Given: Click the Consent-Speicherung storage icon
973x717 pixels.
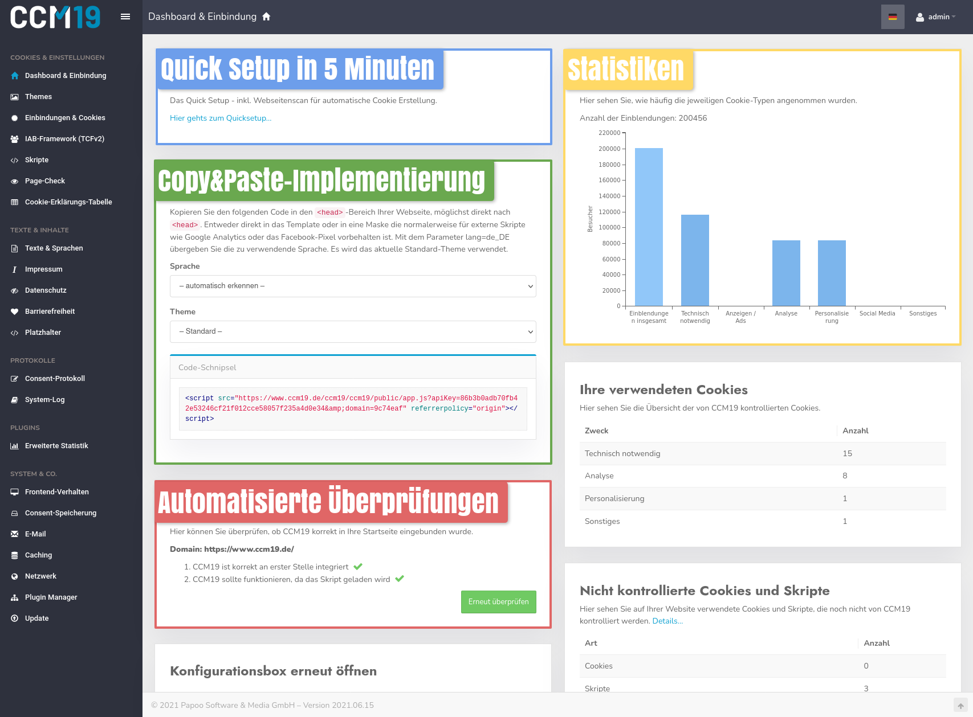Looking at the screenshot, I should point(15,513).
